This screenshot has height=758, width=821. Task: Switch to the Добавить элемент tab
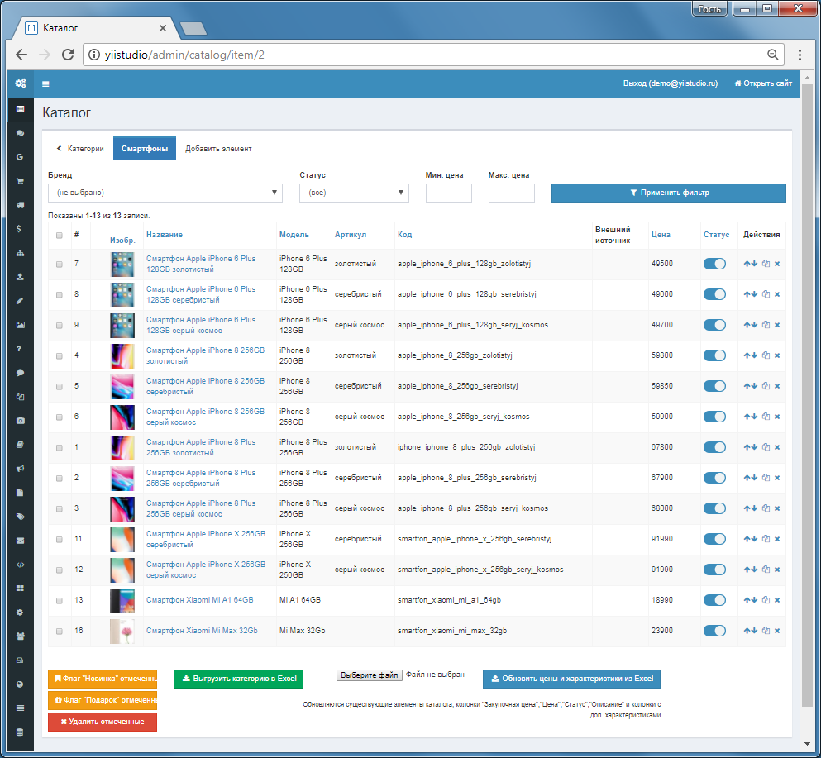[218, 149]
